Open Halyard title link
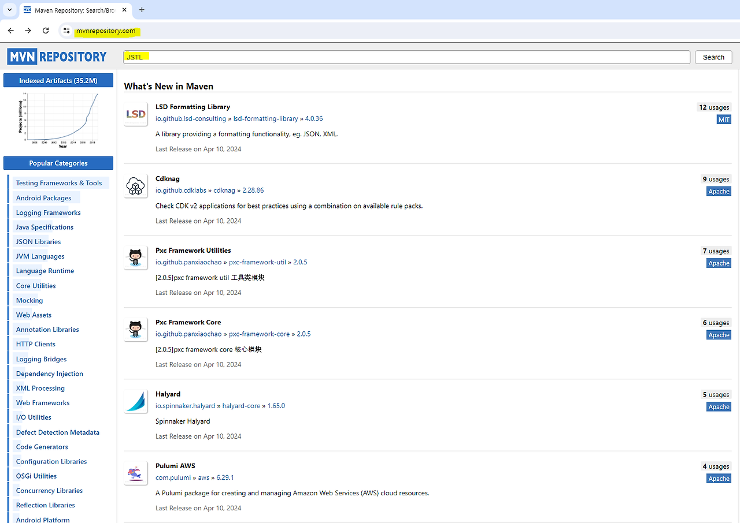Screen dimensions: 740x523 tap(168, 394)
